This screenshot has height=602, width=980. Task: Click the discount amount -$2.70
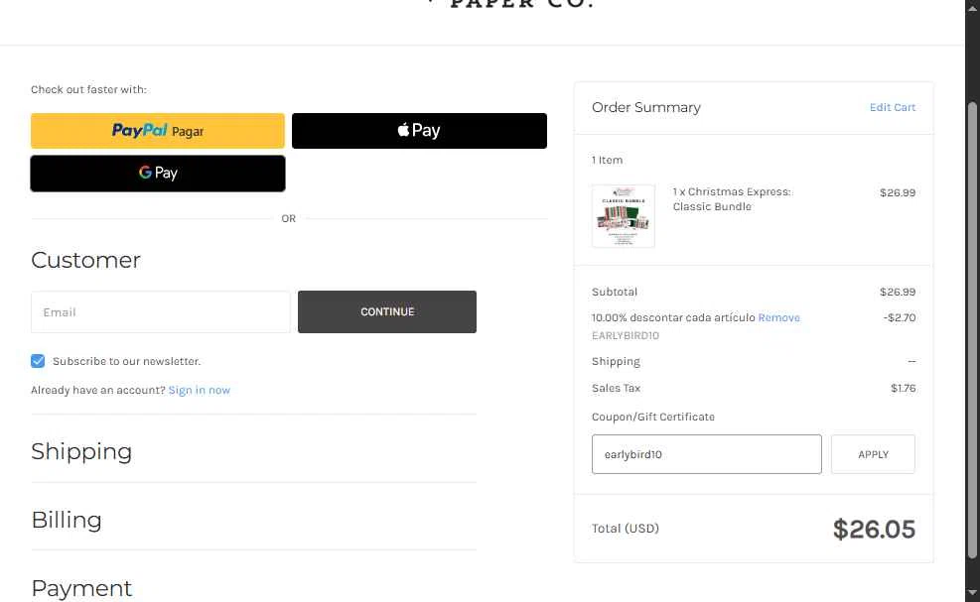900,317
